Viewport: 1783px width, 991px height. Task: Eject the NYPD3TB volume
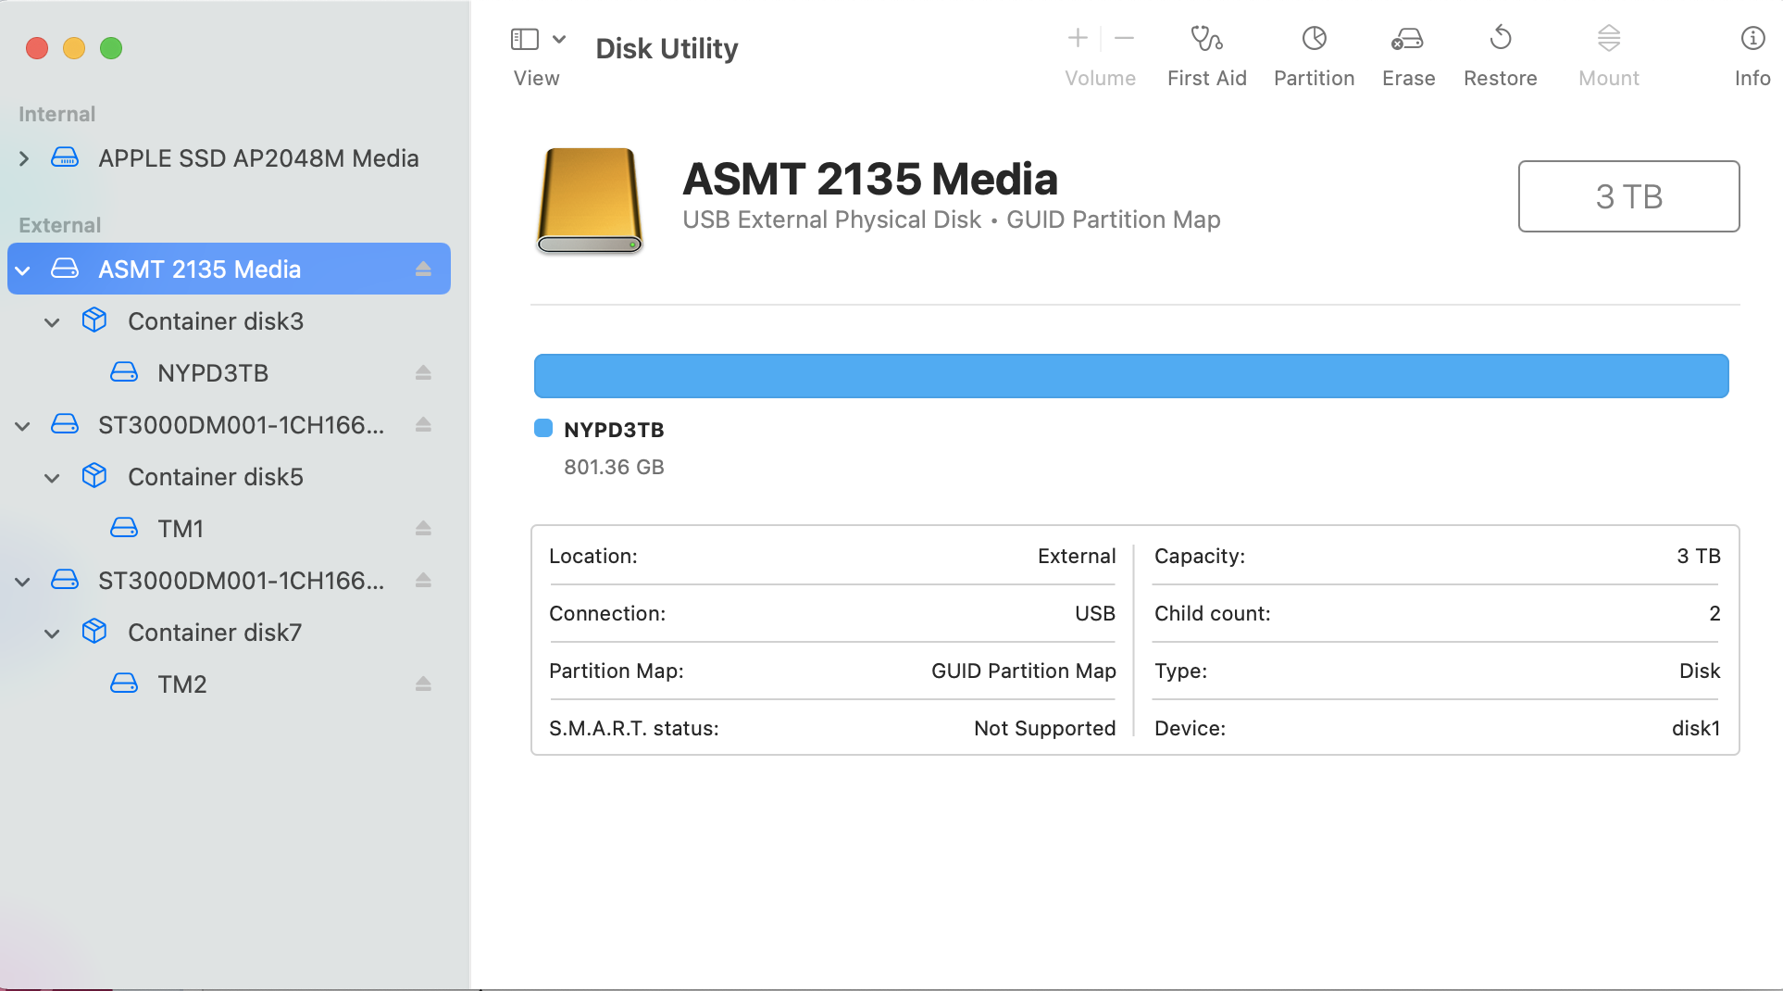click(423, 372)
